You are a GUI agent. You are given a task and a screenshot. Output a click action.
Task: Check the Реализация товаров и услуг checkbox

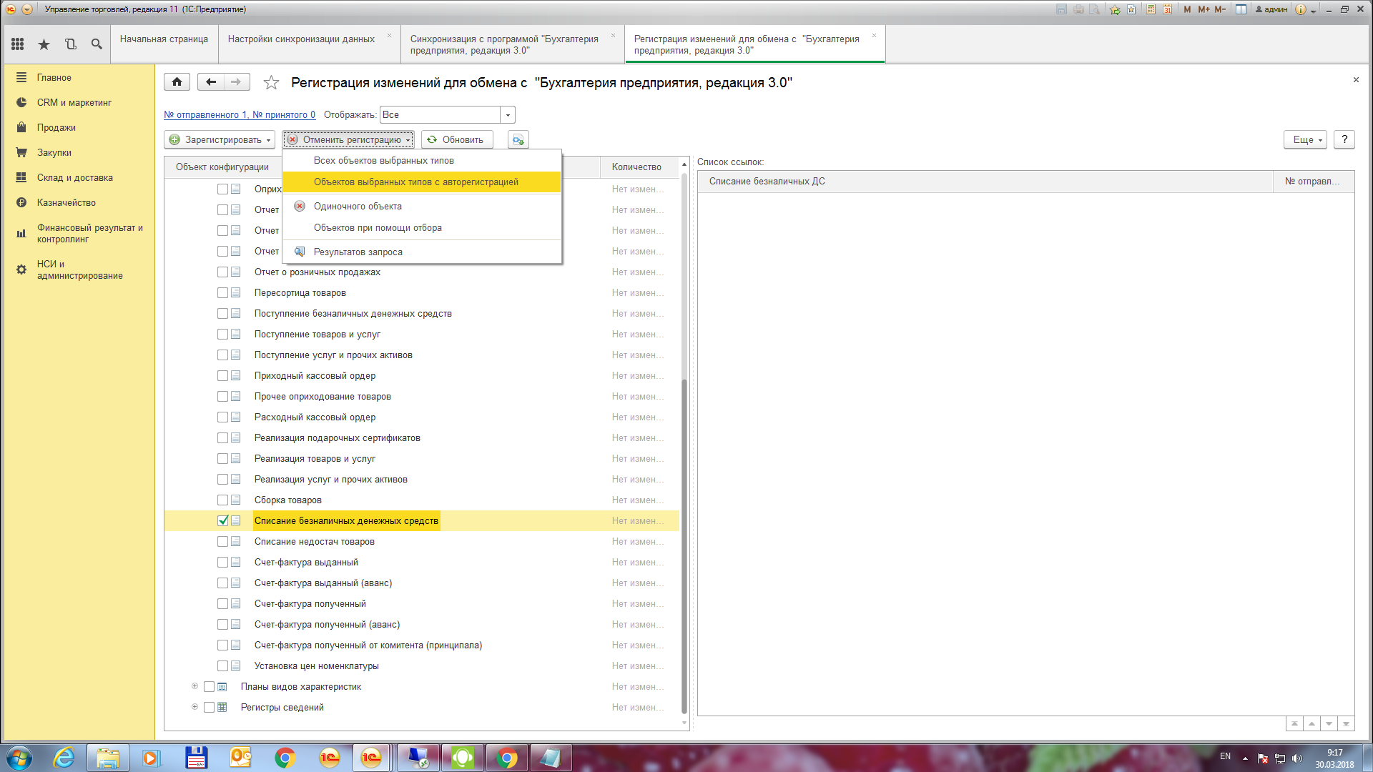click(x=223, y=458)
